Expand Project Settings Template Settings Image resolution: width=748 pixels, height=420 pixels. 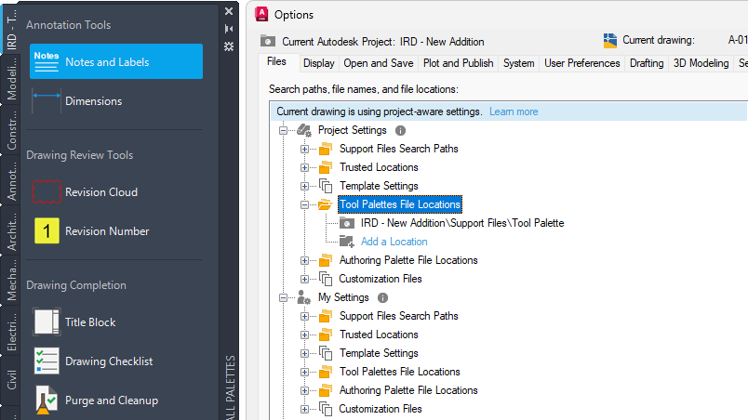coord(304,186)
